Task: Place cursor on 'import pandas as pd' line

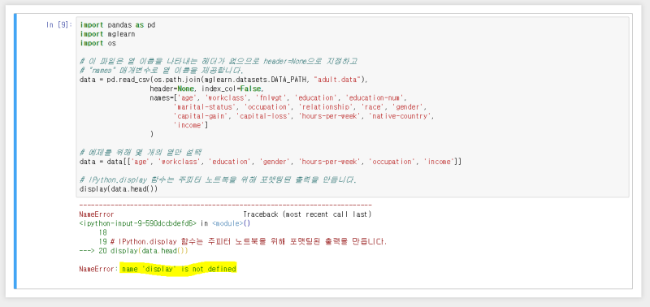Action: click(x=118, y=25)
